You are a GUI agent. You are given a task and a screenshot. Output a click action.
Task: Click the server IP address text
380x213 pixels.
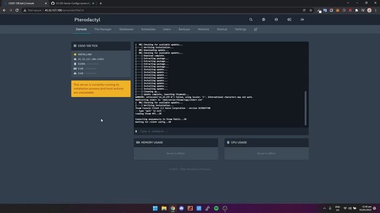[91, 59]
